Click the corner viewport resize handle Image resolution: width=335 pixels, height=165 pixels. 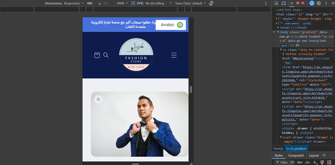pos(191,164)
